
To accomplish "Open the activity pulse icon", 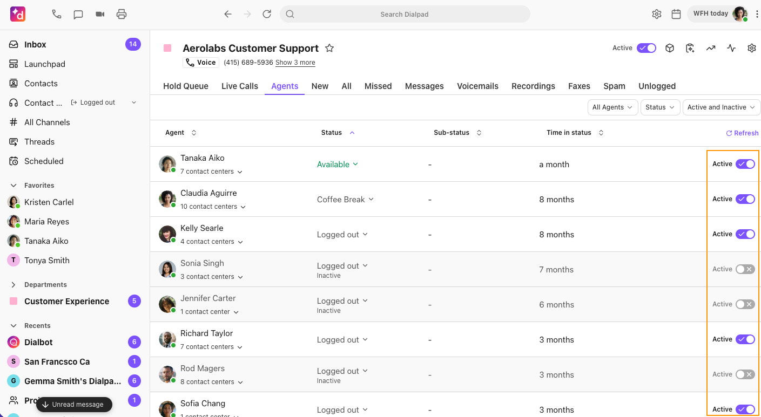I will coord(731,48).
